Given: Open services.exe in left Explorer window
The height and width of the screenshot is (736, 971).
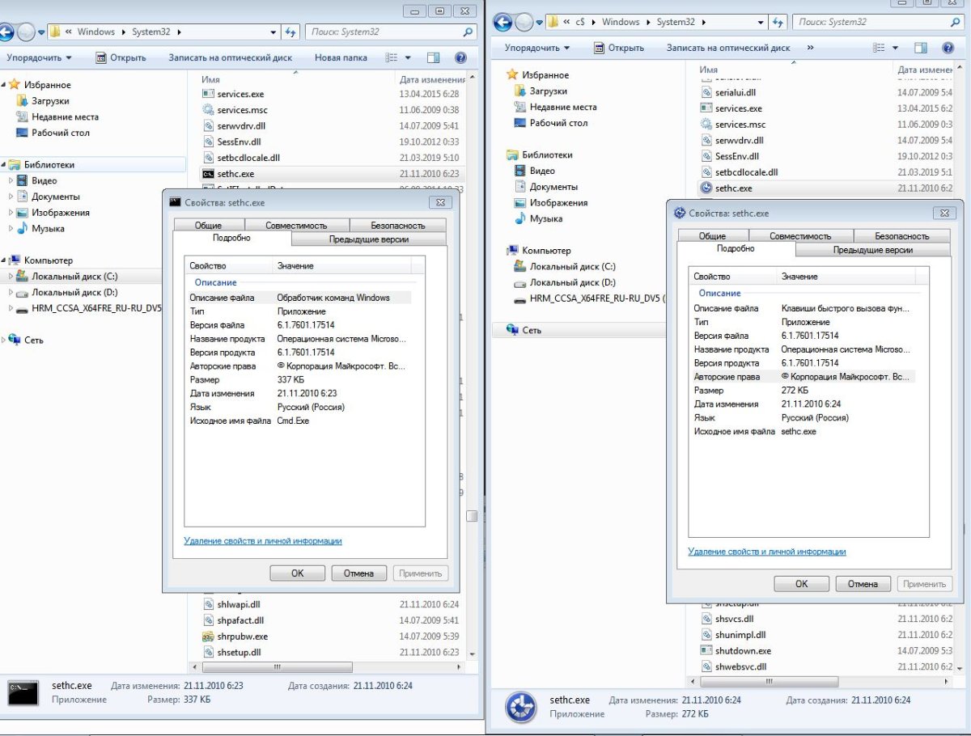Looking at the screenshot, I should (240, 95).
